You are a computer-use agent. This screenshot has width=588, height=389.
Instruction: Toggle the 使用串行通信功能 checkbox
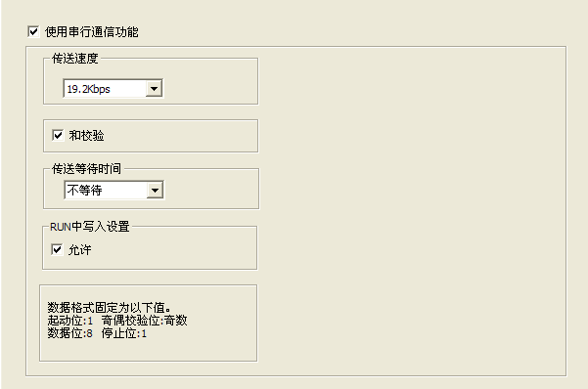click(x=33, y=31)
